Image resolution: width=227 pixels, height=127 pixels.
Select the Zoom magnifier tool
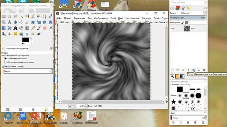click(4, 22)
